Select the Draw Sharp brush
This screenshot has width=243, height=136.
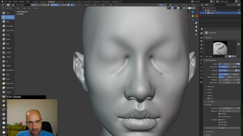(8, 17)
